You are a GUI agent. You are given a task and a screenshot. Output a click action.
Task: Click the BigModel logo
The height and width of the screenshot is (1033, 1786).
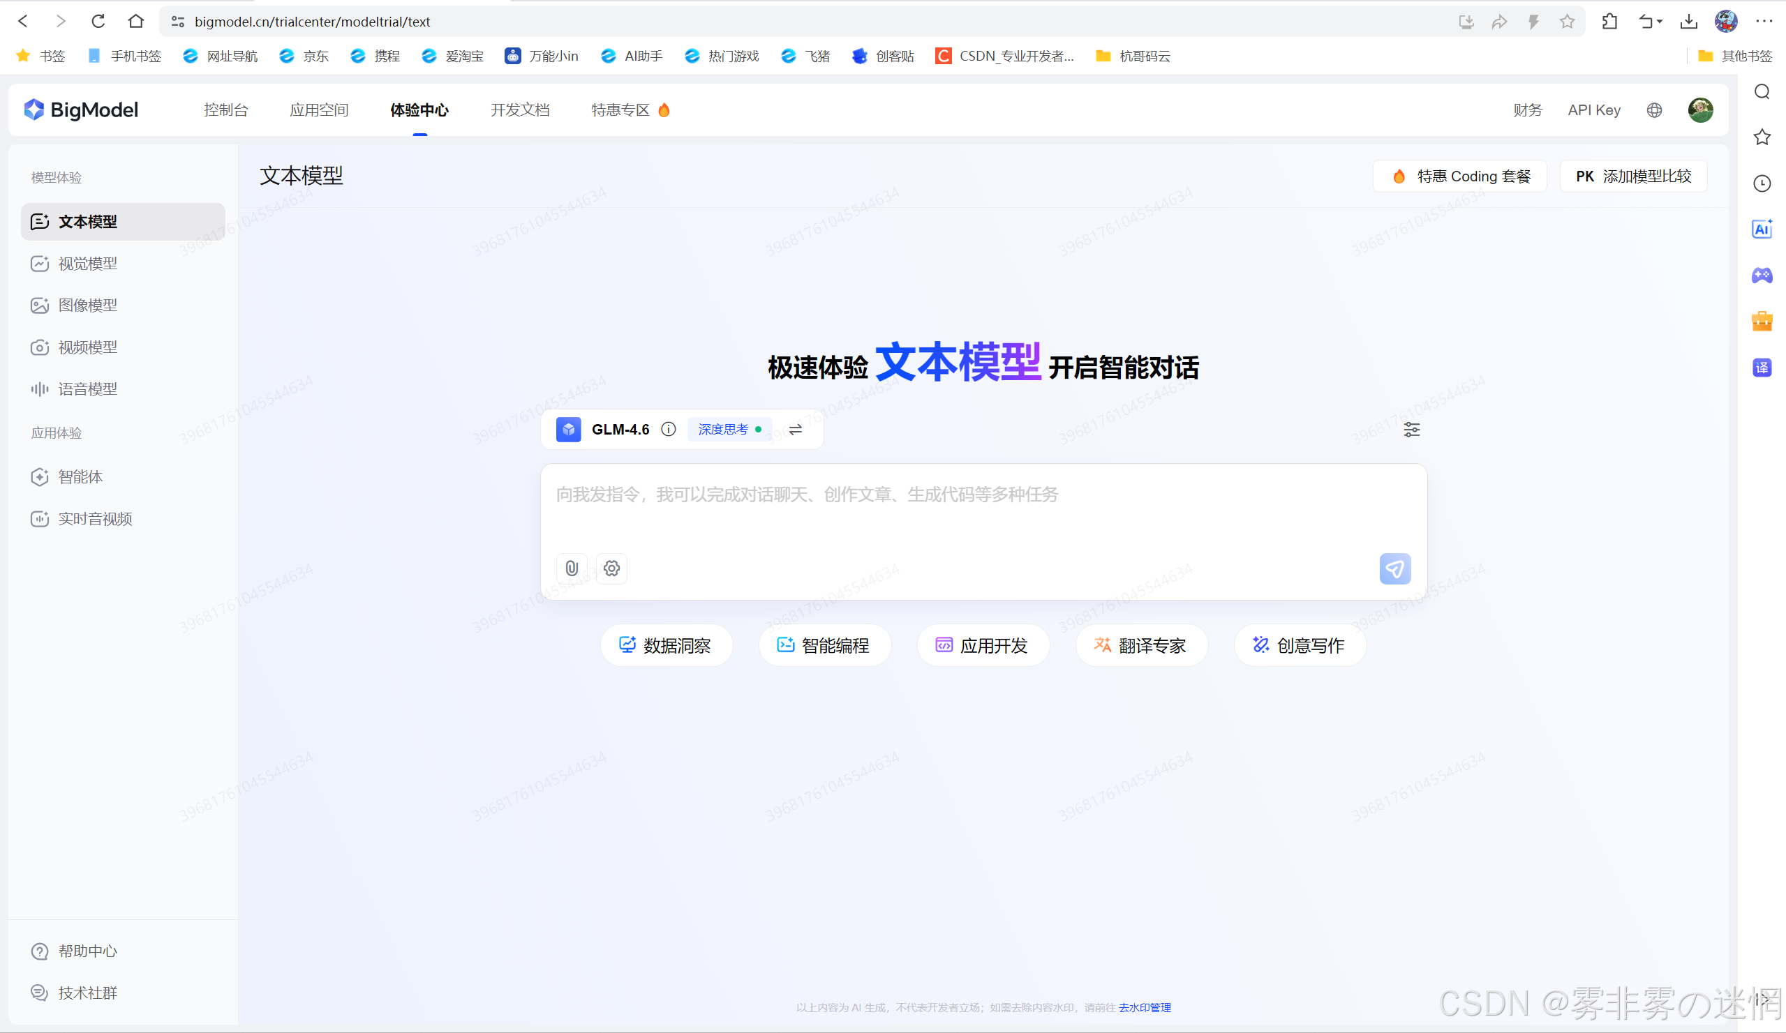click(x=82, y=110)
